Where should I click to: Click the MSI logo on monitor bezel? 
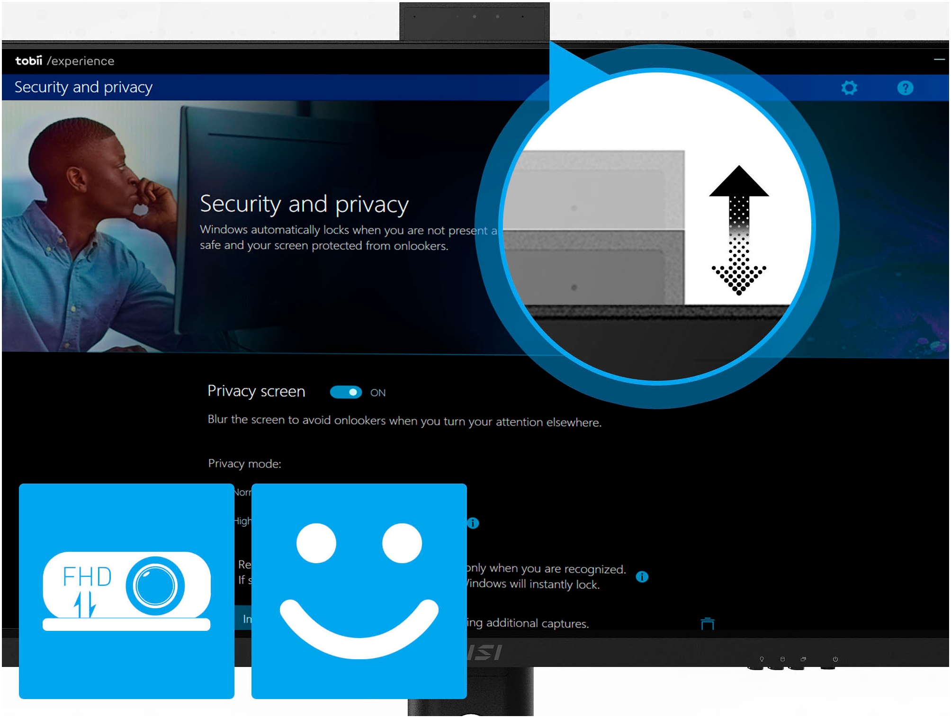(484, 653)
